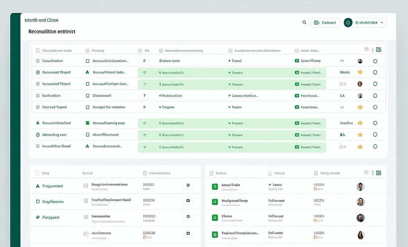Select the Oogrliamion row checkbox icon
Screen dimensions: 408x247
38,202
